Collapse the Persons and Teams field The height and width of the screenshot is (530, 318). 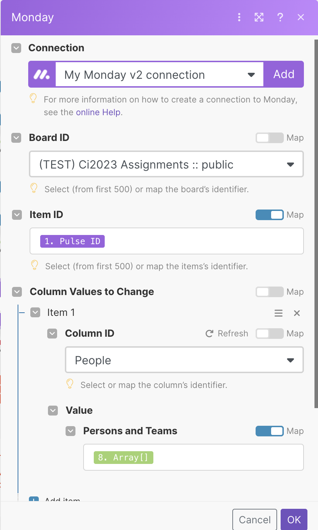(x=71, y=431)
